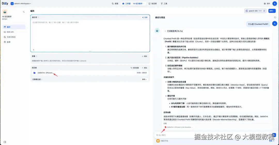Click the top-right account avatar
Screen dimensions: 279x145
click(275, 4)
